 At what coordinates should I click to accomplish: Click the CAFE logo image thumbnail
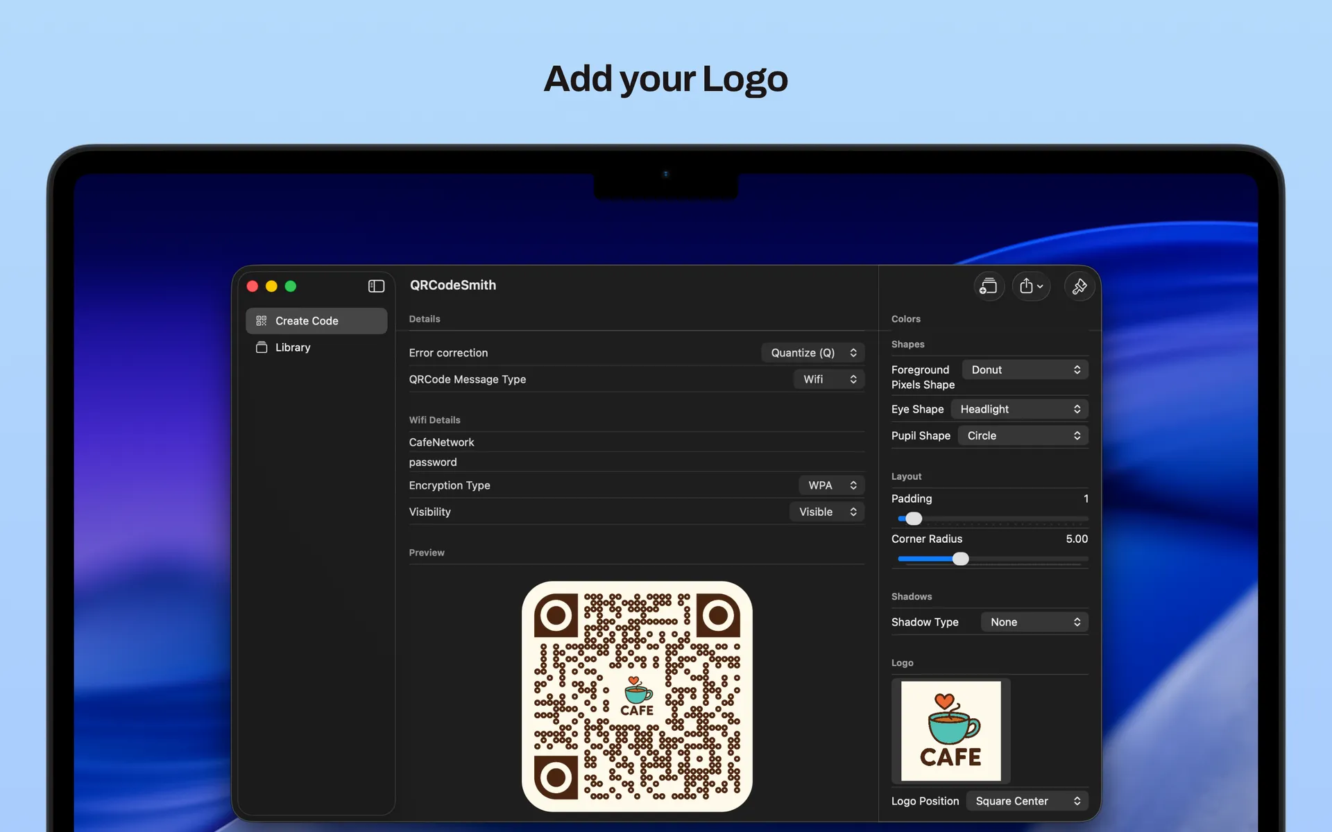click(x=950, y=731)
